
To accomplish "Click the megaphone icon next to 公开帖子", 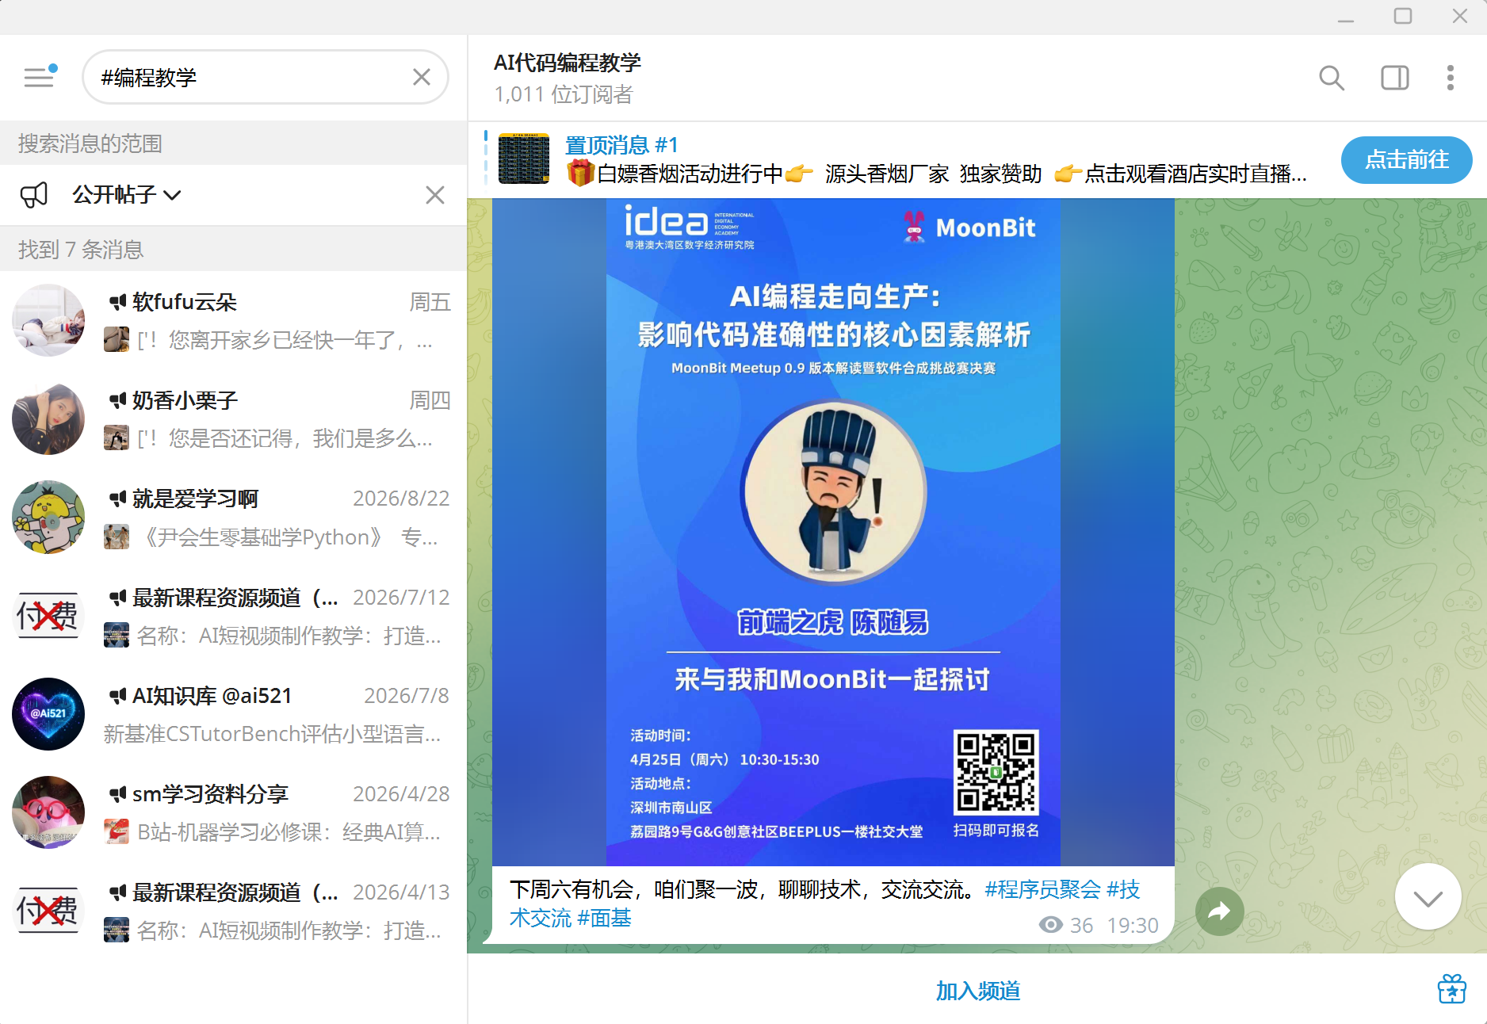I will (x=34, y=194).
